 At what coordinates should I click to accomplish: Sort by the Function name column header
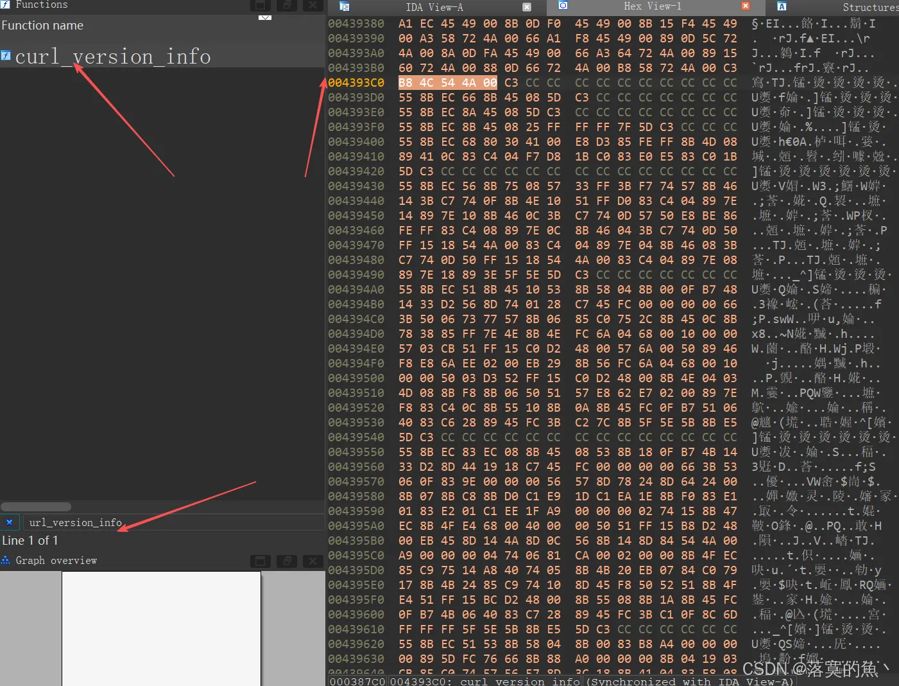click(42, 26)
